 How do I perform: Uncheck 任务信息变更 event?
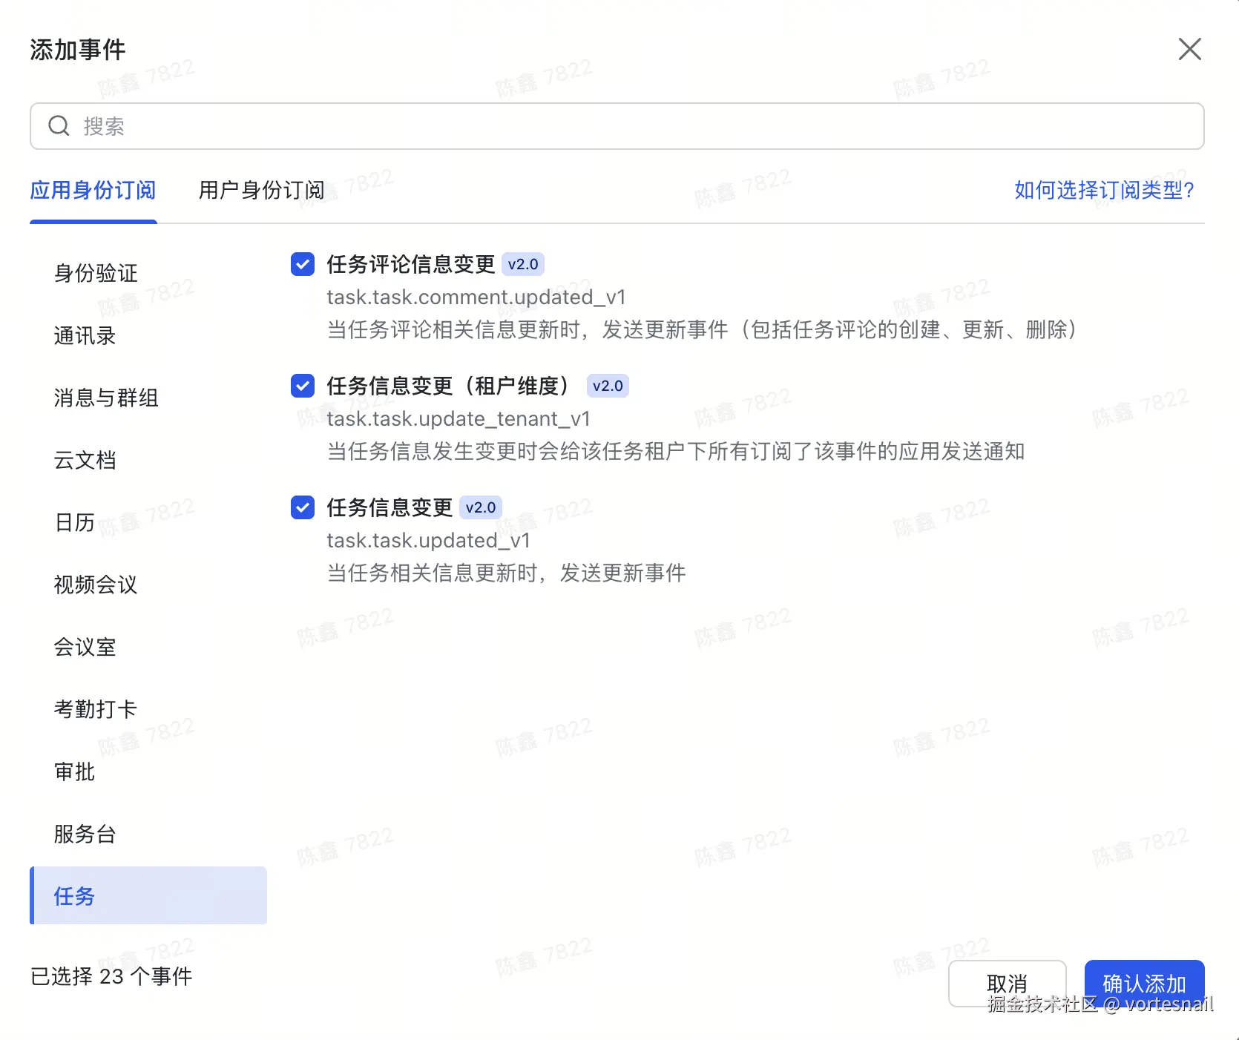[302, 507]
